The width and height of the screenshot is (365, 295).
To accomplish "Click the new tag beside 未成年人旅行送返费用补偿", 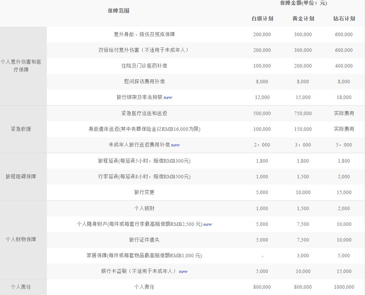I will pyautogui.click(x=175, y=145).
